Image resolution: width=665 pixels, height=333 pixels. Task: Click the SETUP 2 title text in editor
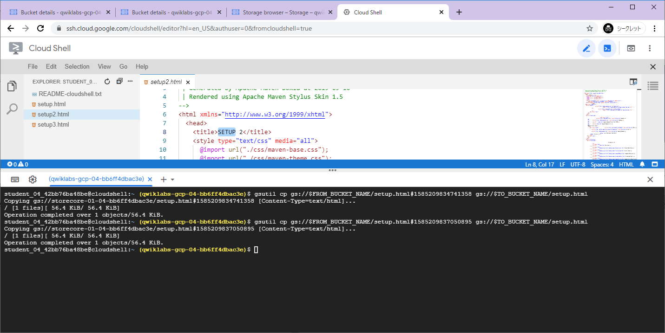coord(232,132)
